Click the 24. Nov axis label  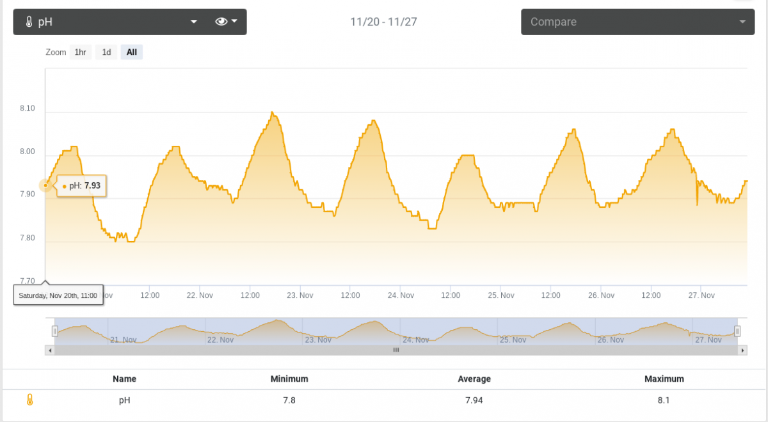point(401,295)
